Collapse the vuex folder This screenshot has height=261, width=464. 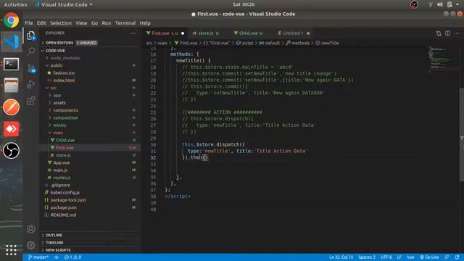(90, 133)
